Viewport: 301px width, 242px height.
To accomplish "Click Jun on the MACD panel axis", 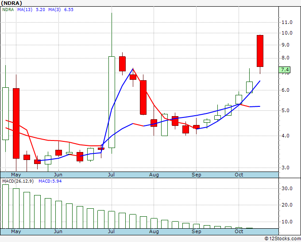I will [x=58, y=231].
